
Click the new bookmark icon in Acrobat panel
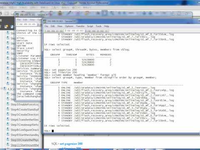coord(6,26)
